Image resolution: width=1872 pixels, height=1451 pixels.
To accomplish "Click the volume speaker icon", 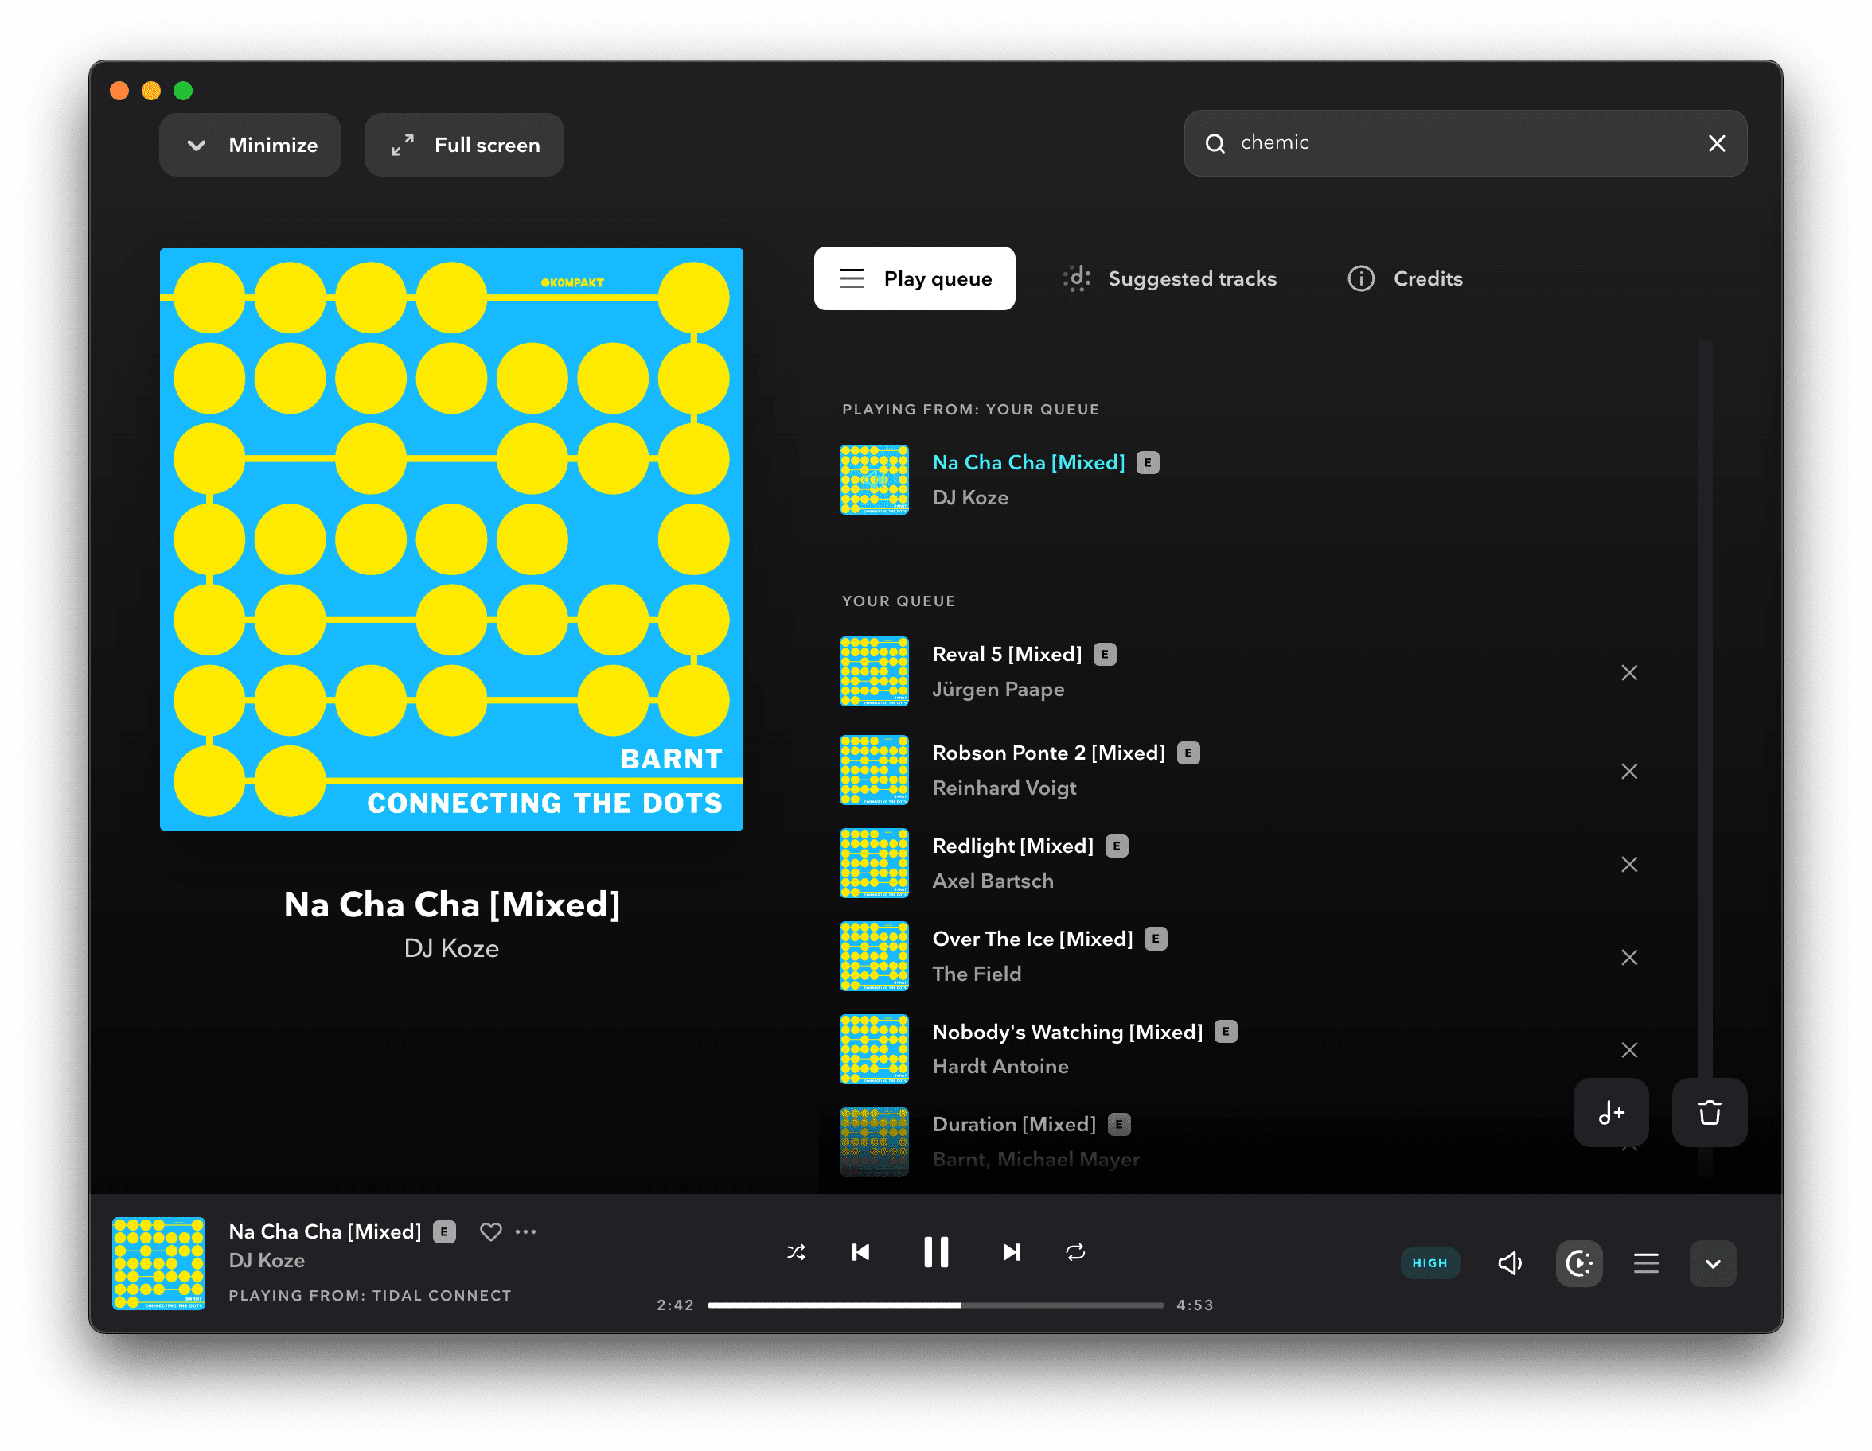I will (x=1511, y=1263).
